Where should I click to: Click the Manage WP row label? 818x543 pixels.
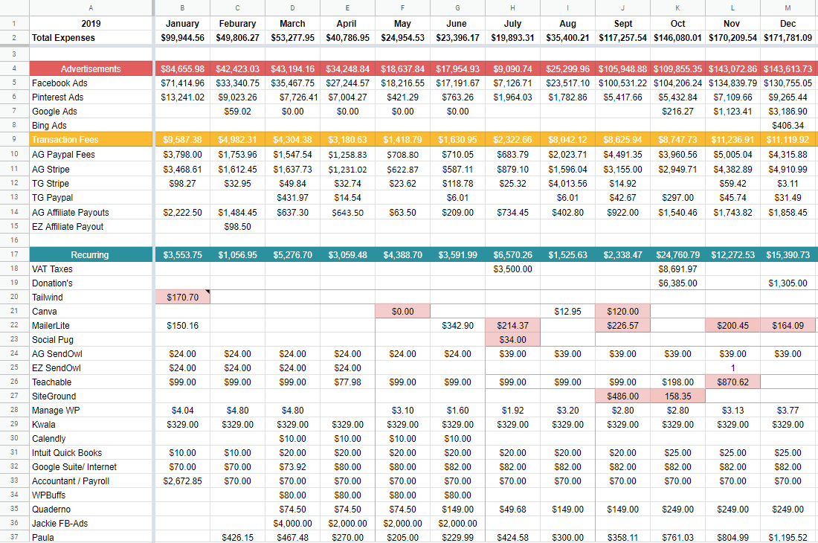pos(91,410)
